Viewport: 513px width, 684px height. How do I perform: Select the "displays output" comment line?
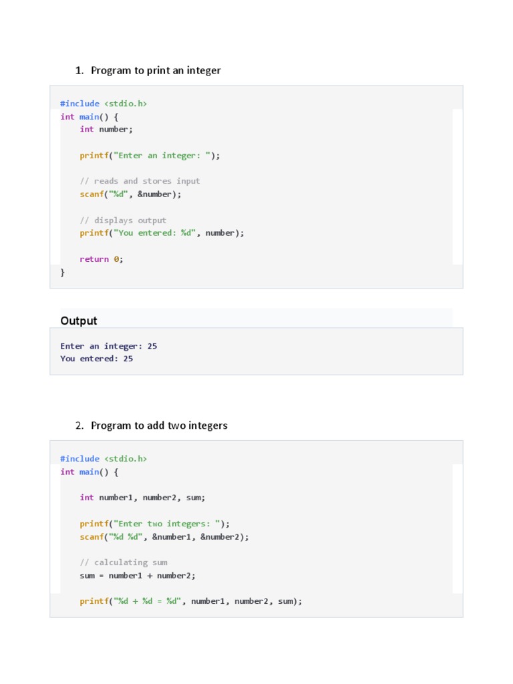click(x=123, y=220)
